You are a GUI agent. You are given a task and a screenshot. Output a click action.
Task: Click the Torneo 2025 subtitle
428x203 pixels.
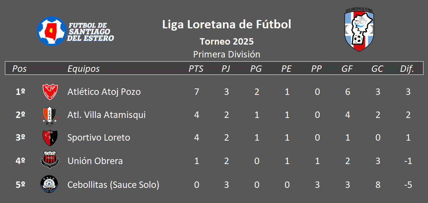227,42
